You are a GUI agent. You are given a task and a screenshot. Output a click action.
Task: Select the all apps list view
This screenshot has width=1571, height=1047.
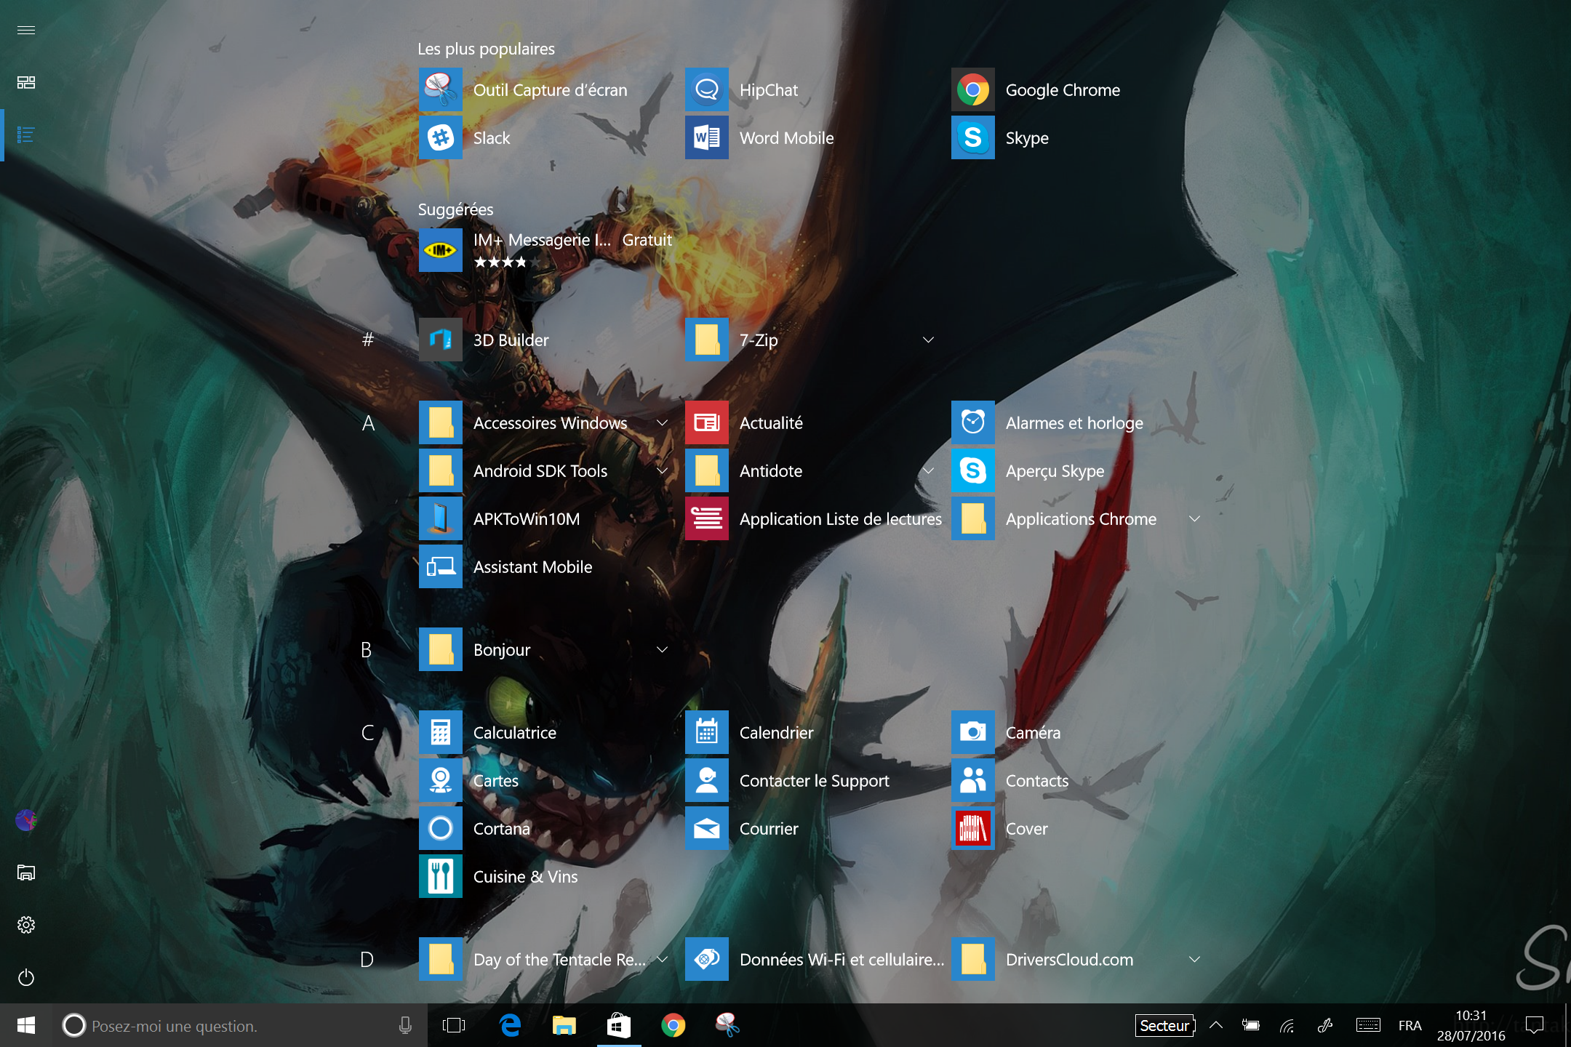[x=26, y=135]
